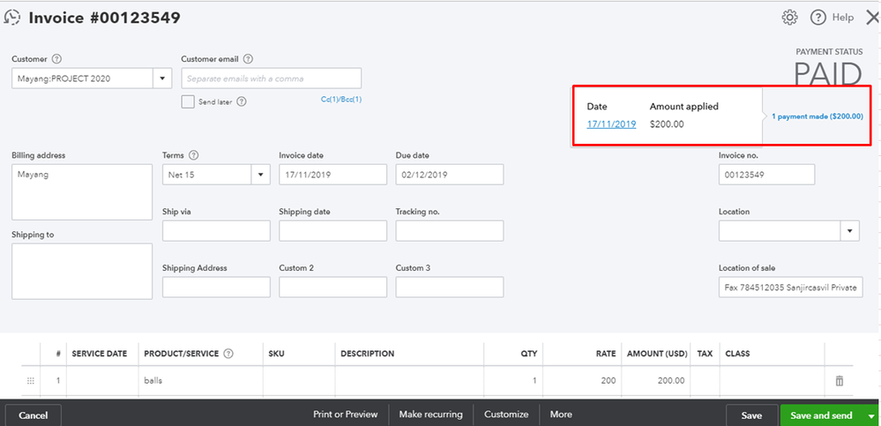Click the QTY cell of line 1
The height and width of the screenshot is (426, 881).
point(513,380)
